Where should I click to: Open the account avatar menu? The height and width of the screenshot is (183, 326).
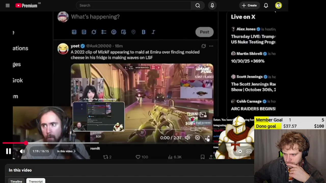point(278,5)
